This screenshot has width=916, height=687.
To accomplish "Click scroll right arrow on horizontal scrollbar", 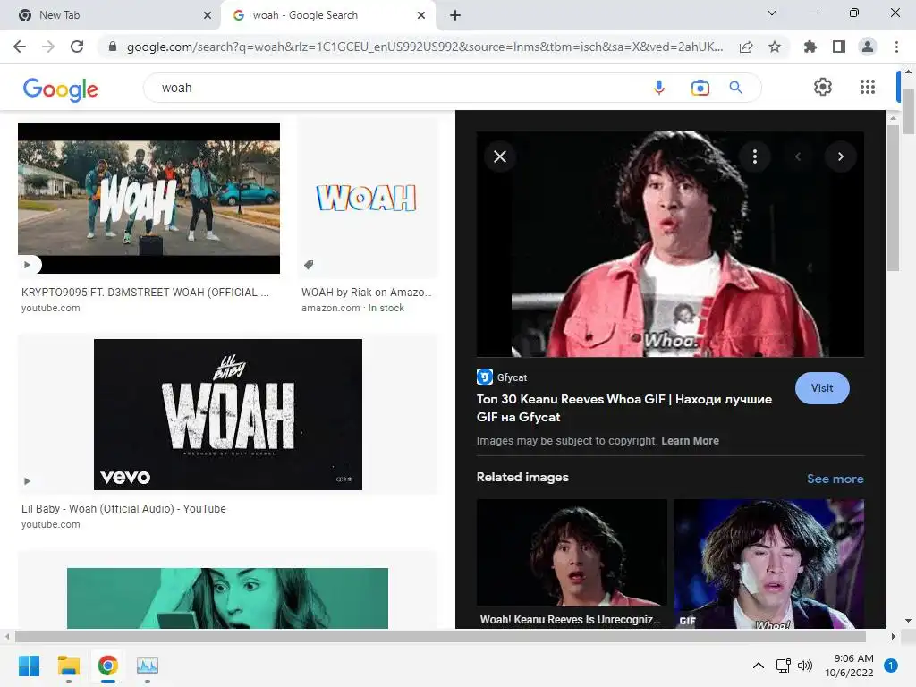I will coord(893,636).
